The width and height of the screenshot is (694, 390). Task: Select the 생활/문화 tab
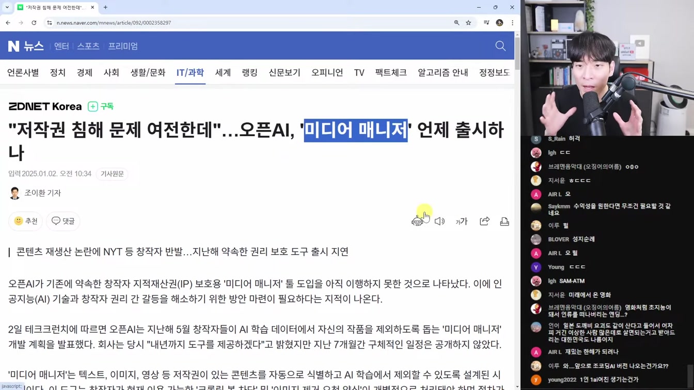148,73
